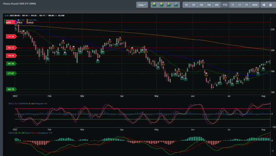Click the 187.36 support level tag
Screen dimensions: 276x156
[x=11, y=64]
